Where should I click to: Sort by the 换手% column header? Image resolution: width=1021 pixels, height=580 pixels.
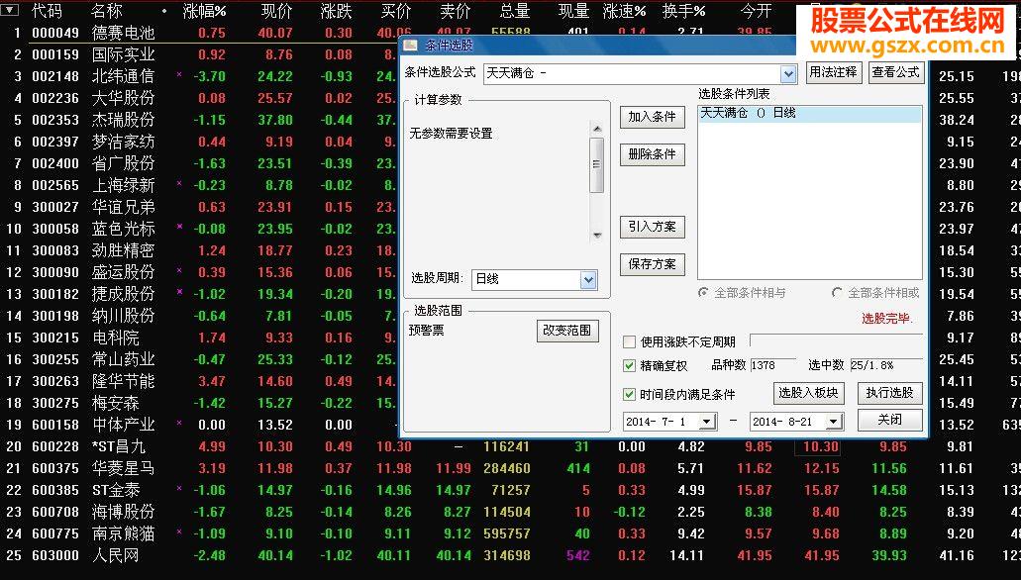683,11
